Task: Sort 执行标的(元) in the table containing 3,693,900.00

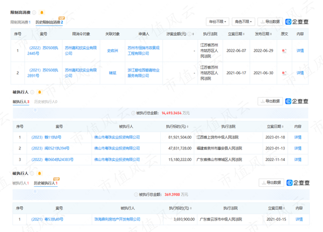Action: (x=191, y=208)
